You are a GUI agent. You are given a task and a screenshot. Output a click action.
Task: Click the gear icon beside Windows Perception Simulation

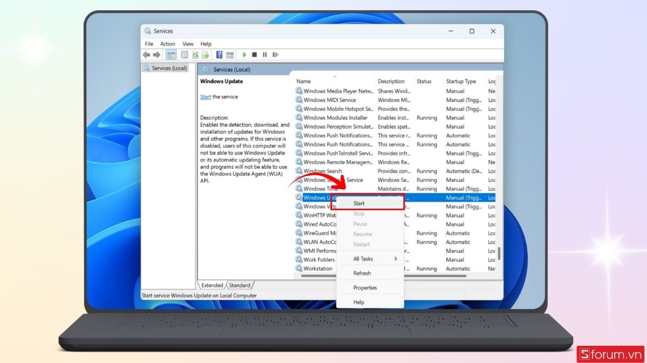coord(299,126)
